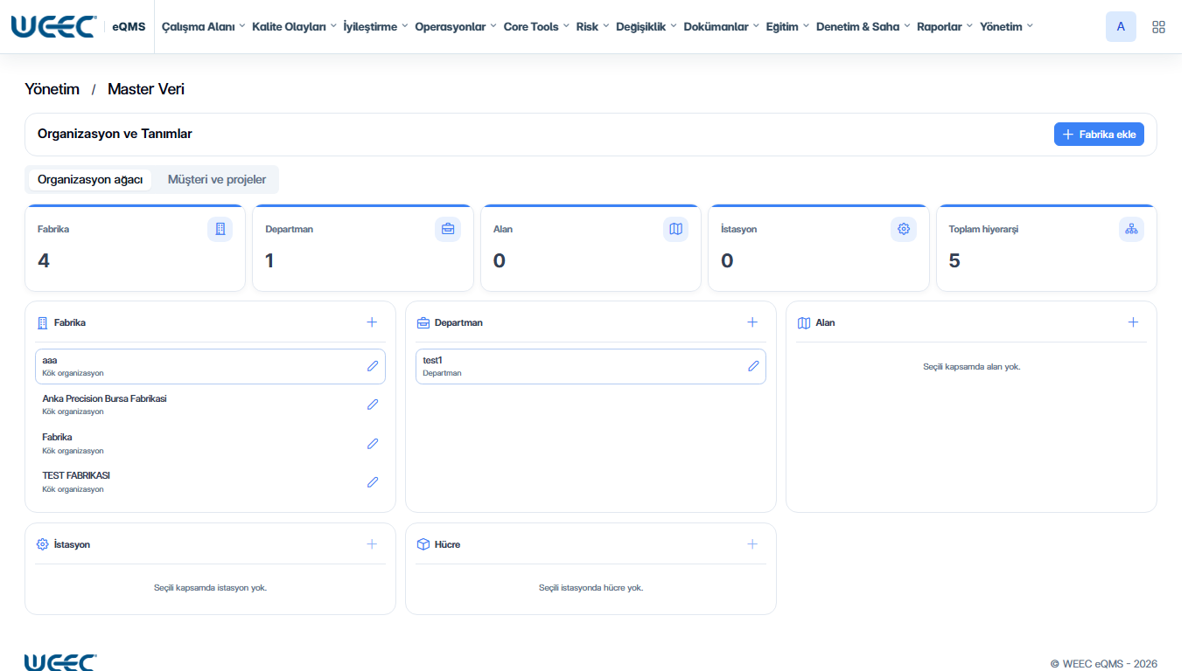The image size is (1195, 671).
Task: Click Fabrika count value 4
Action: point(44,260)
